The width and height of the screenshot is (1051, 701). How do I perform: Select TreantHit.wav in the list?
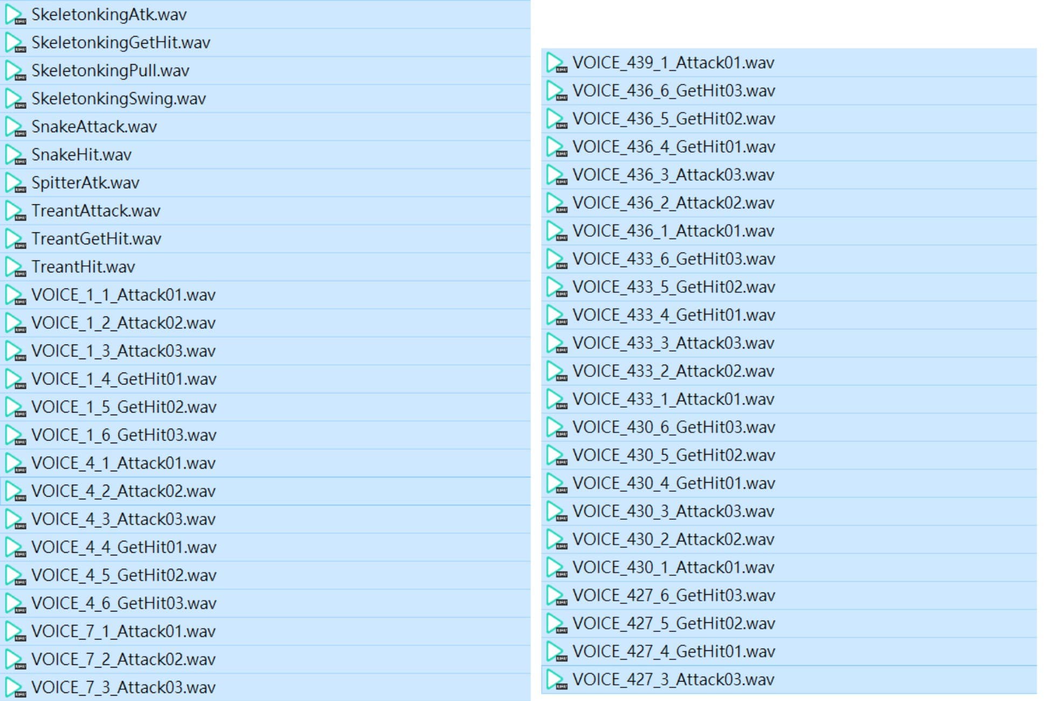pos(83,267)
